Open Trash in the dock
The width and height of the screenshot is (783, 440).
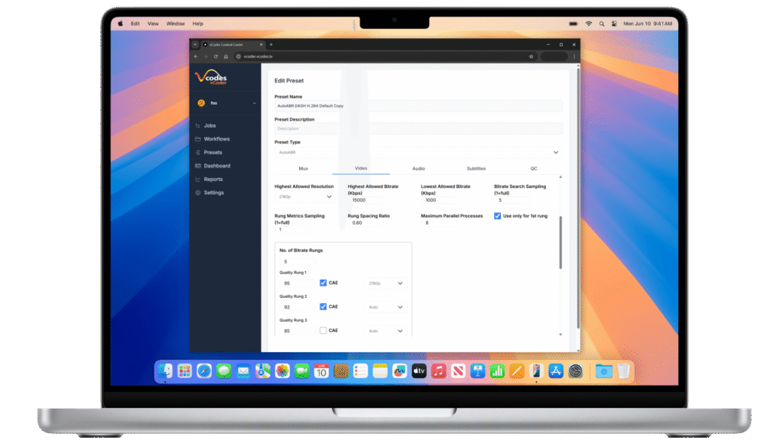pyautogui.click(x=624, y=371)
